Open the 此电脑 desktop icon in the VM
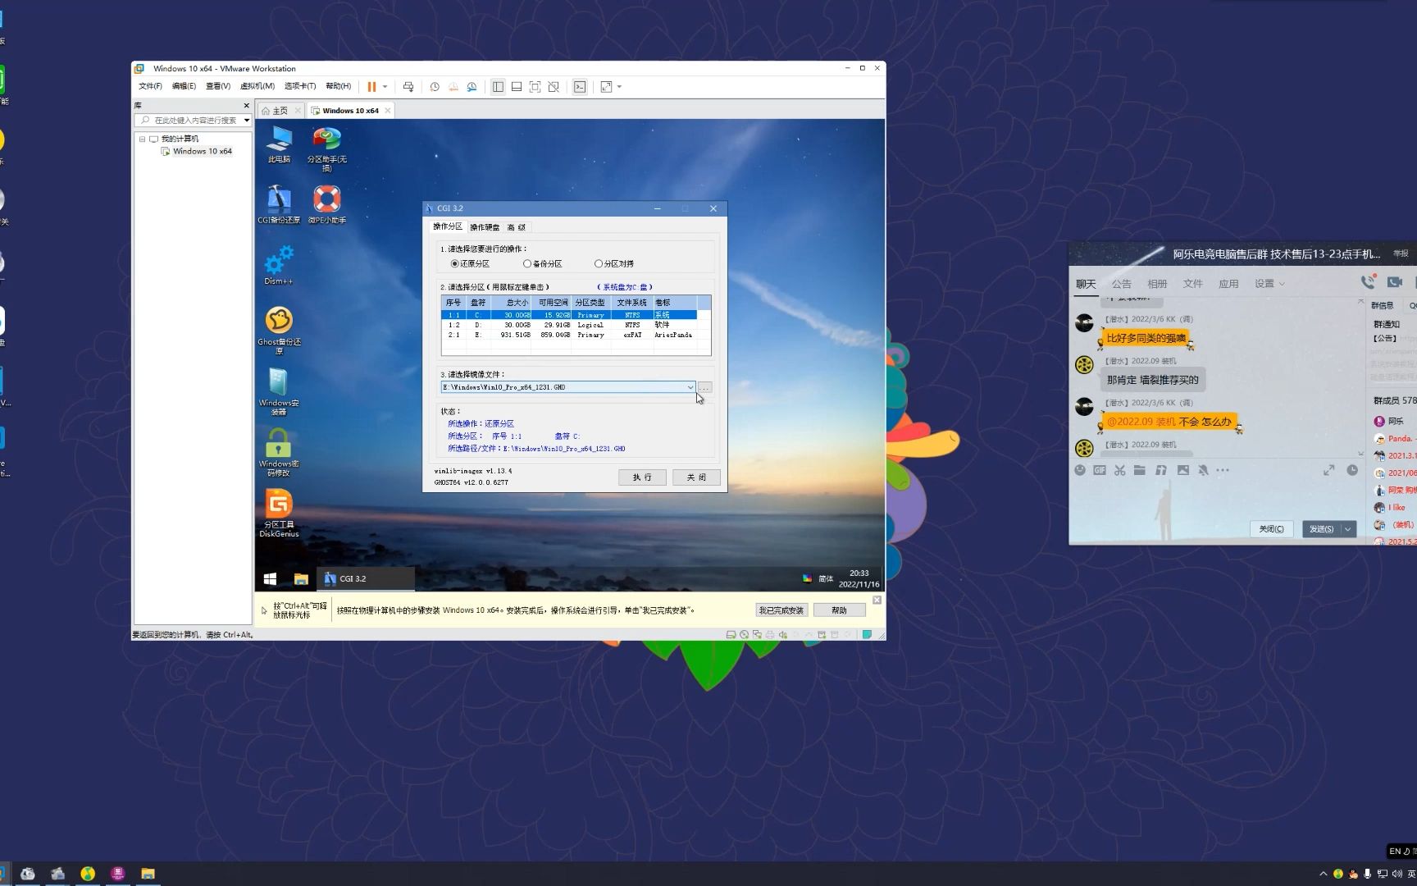 (279, 144)
